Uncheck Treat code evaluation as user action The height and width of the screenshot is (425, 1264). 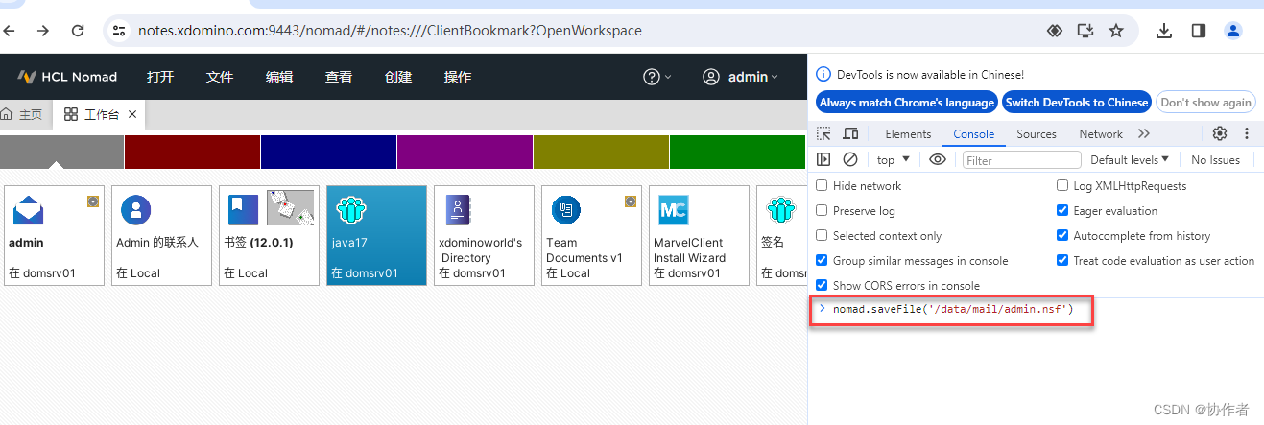point(1062,261)
